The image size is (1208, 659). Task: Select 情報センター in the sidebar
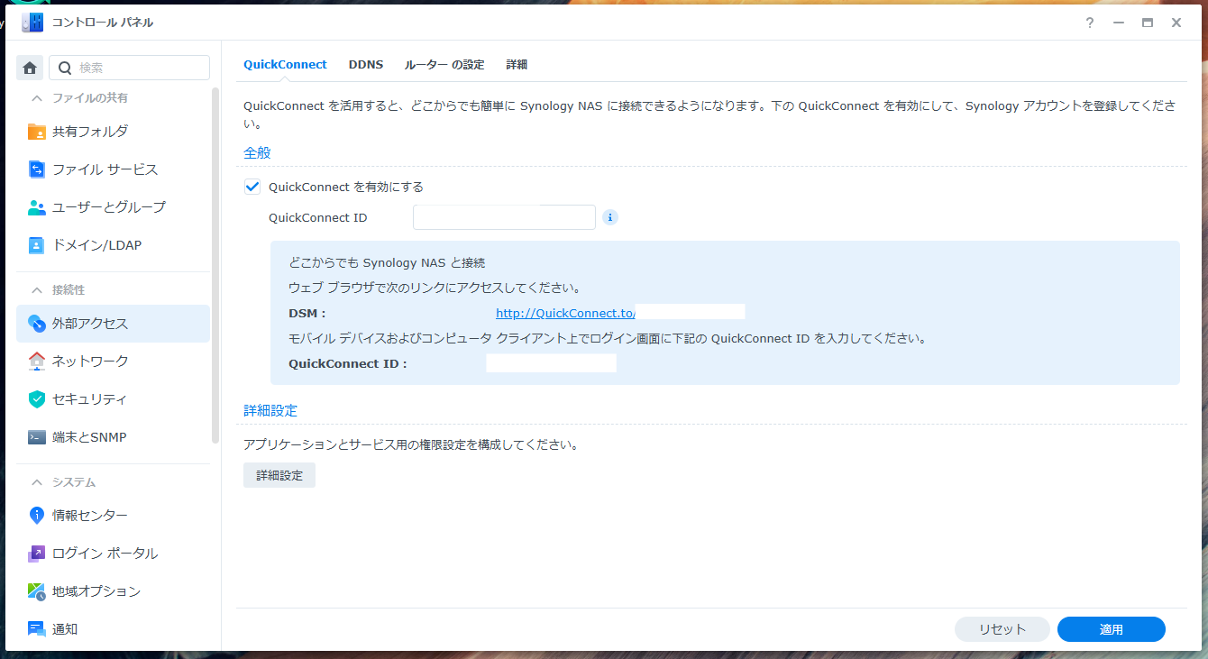[113, 516]
